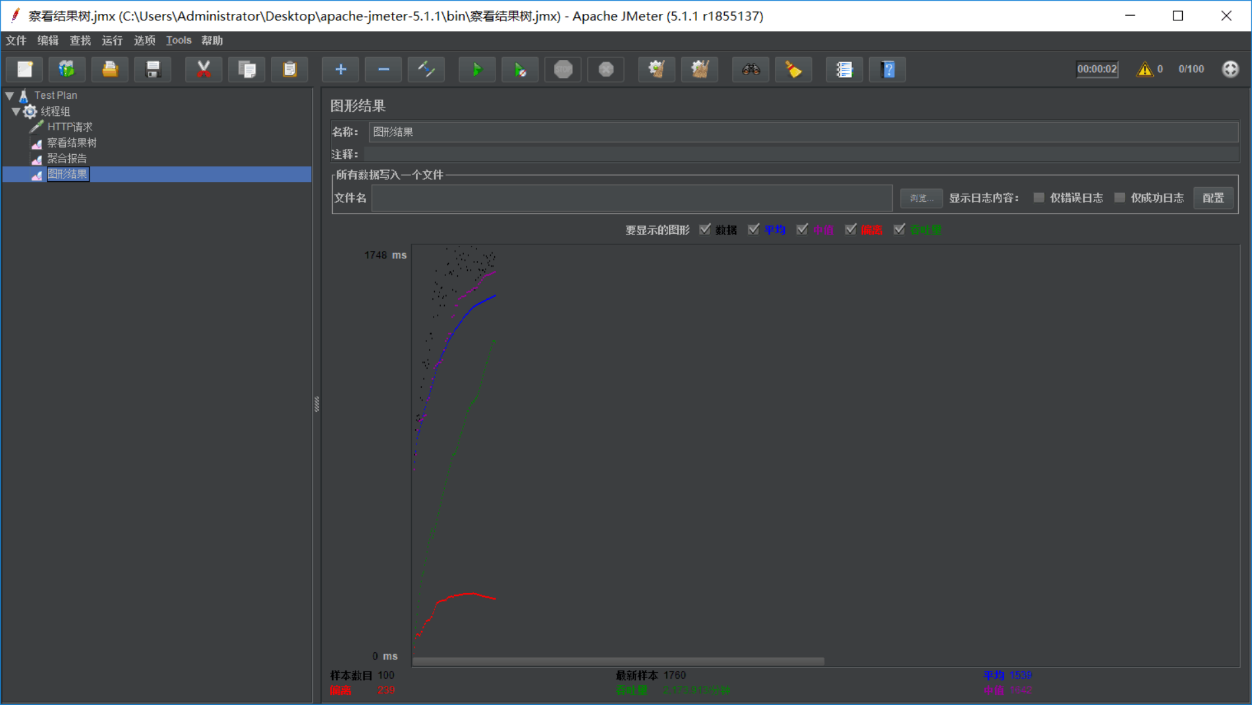The height and width of the screenshot is (705, 1252).
Task: Click the Help question mark icon
Action: click(888, 69)
